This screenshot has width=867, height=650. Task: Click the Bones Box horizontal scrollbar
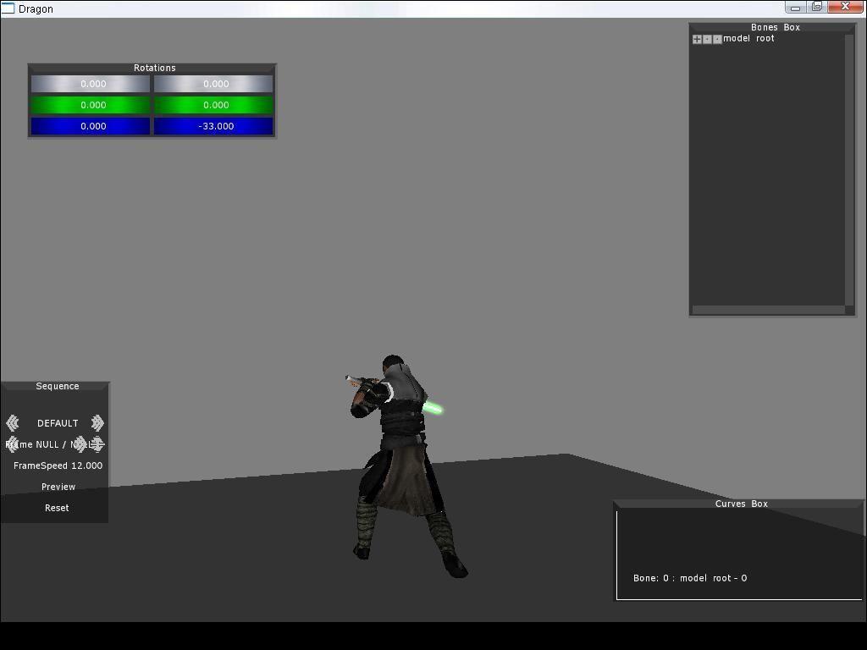point(768,311)
